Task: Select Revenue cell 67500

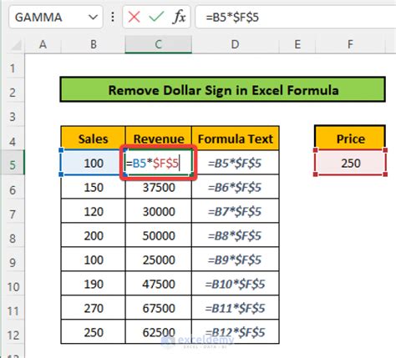Action: click(159, 308)
